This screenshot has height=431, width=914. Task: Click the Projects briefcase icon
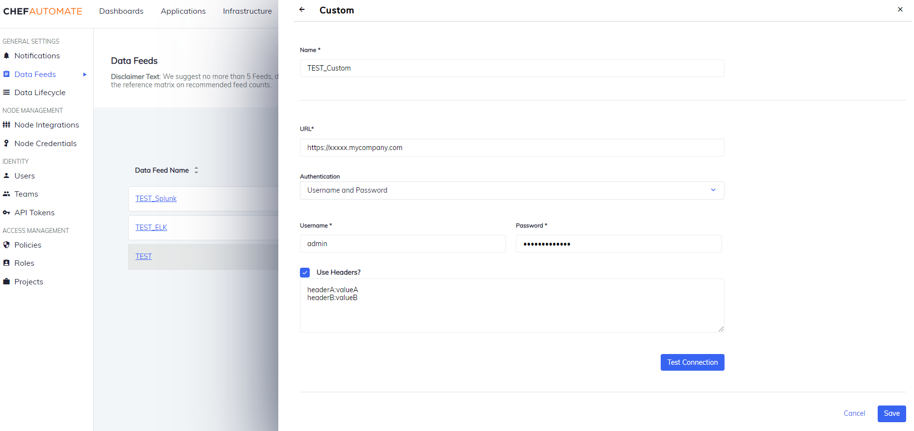tap(6, 282)
